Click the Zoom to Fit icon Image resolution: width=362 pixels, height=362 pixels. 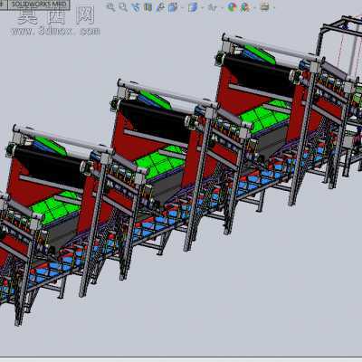110,7
